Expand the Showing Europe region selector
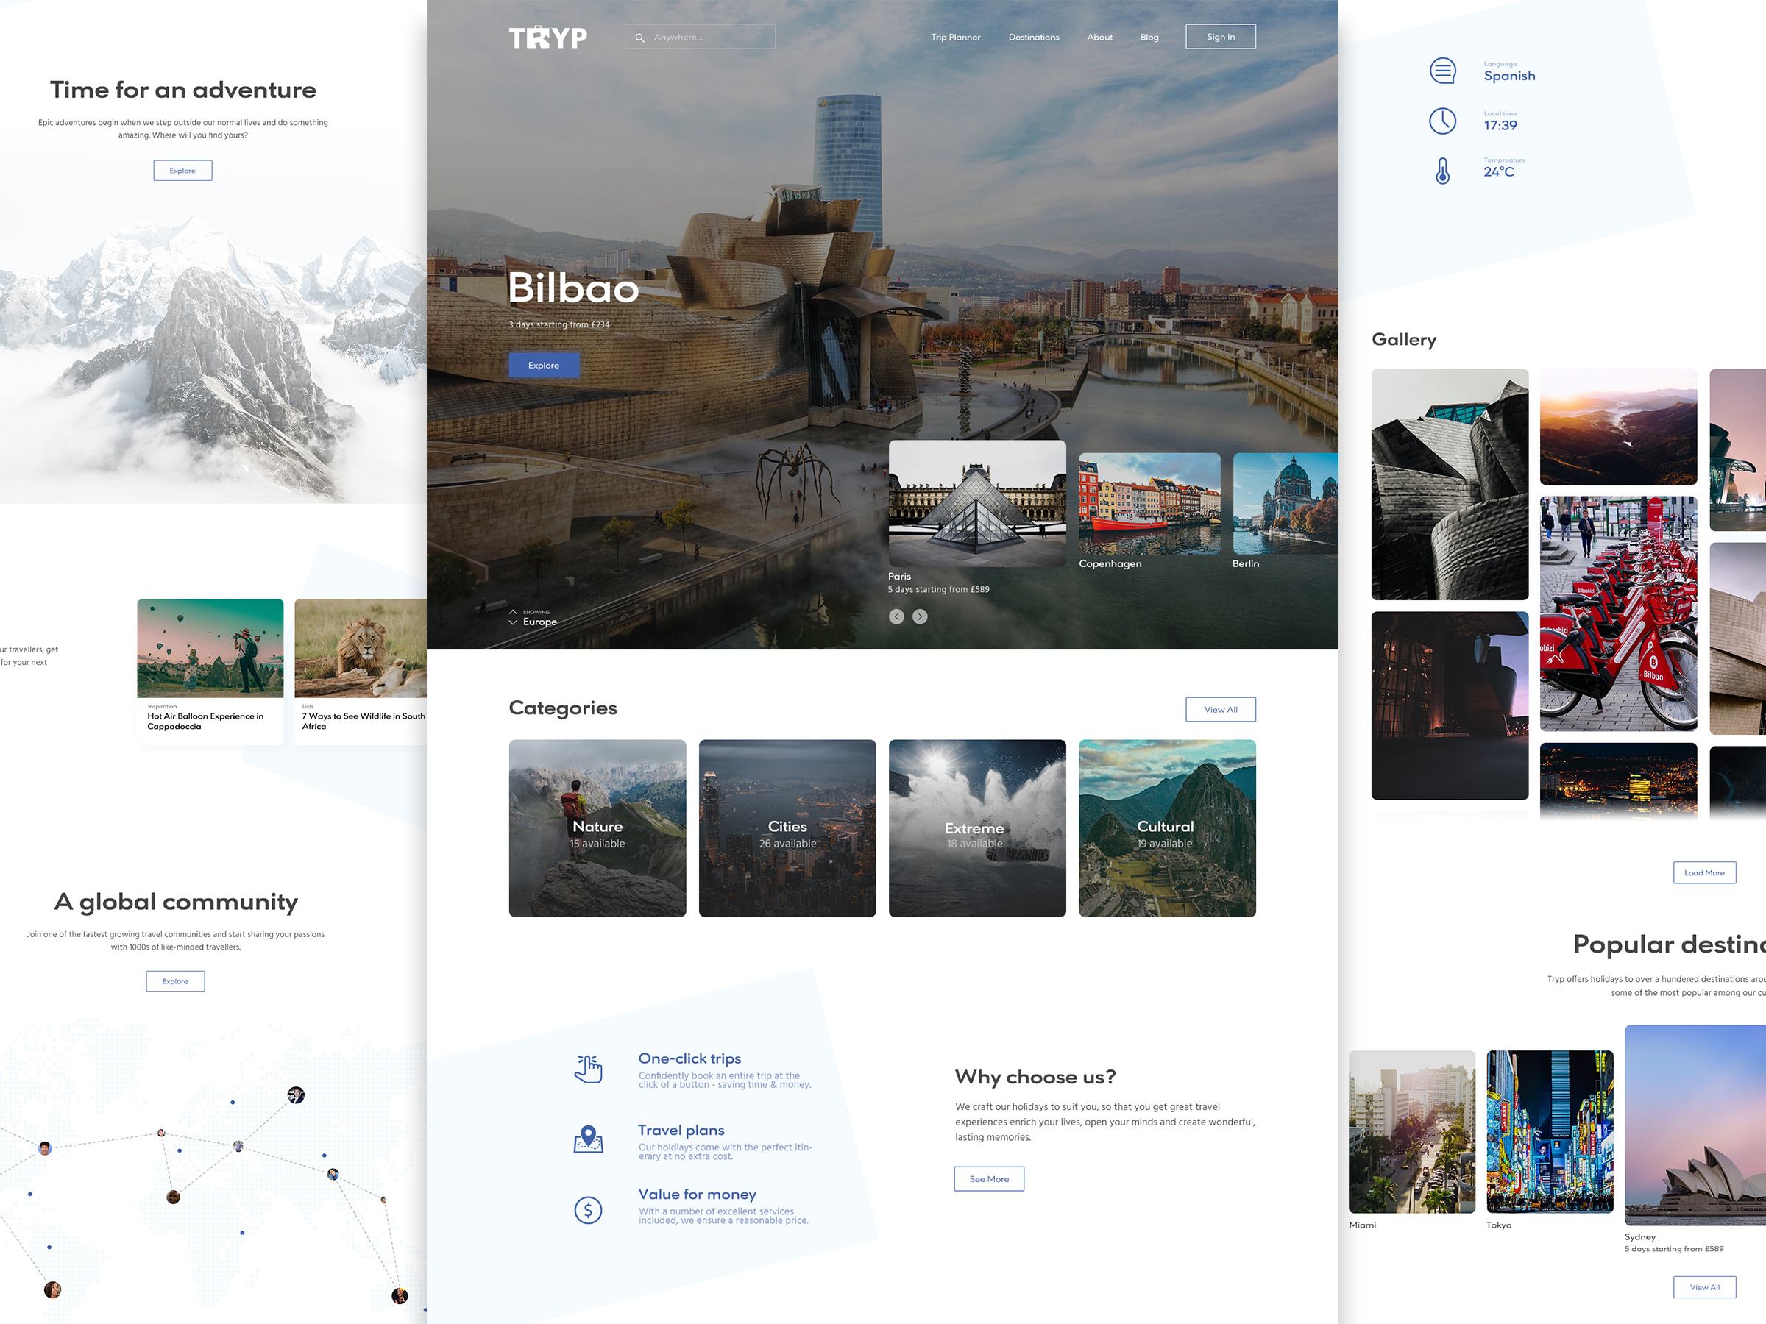1766x1324 pixels. pyautogui.click(x=532, y=618)
